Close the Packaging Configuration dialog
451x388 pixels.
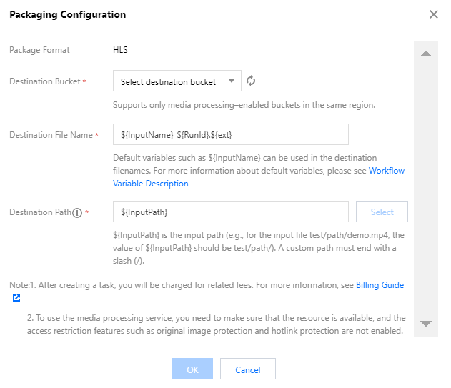(x=433, y=14)
